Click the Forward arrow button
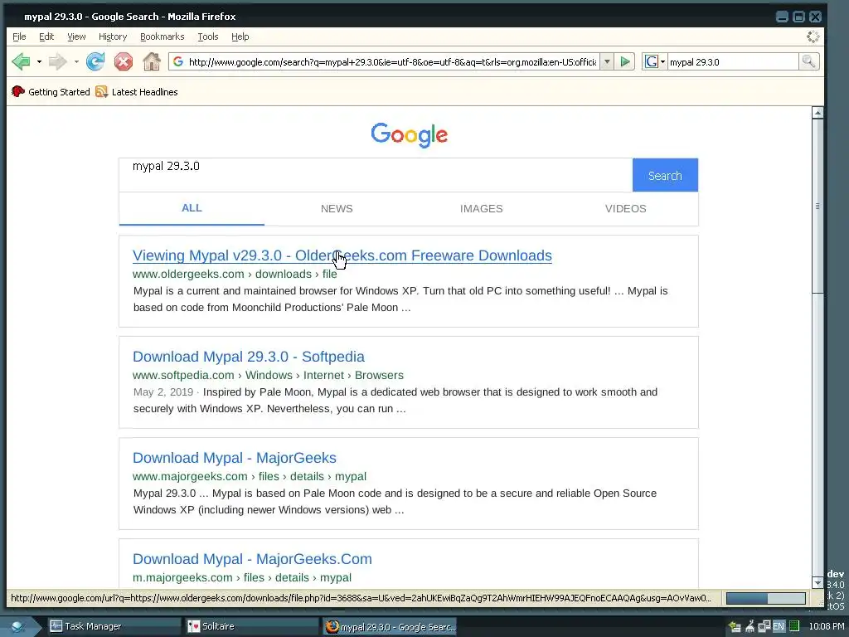The image size is (849, 637). click(57, 61)
